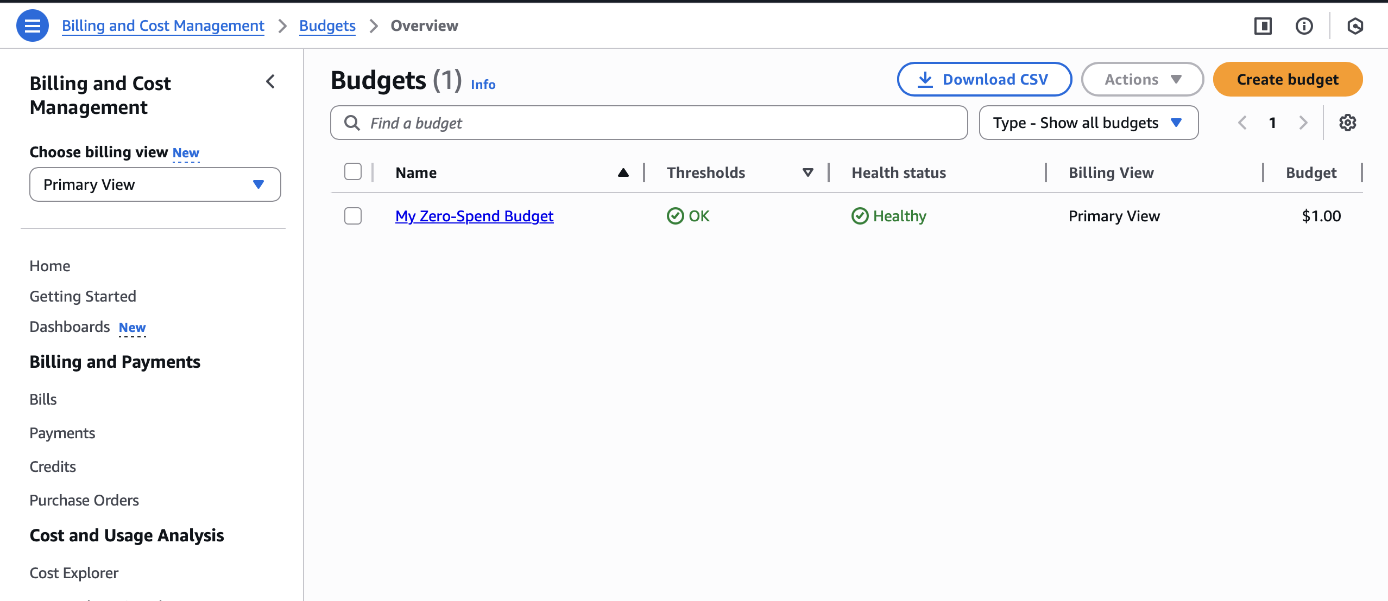
Task: Collapse the Billing sidebar with the arrow
Action: point(270,82)
